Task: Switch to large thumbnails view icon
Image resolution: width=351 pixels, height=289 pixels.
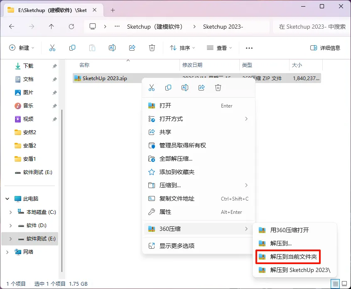Action: [x=344, y=284]
